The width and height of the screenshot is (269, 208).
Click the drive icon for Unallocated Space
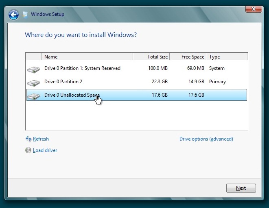click(x=33, y=96)
